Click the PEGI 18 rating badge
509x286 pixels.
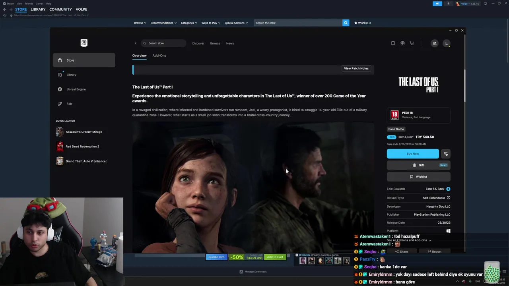pos(394,115)
